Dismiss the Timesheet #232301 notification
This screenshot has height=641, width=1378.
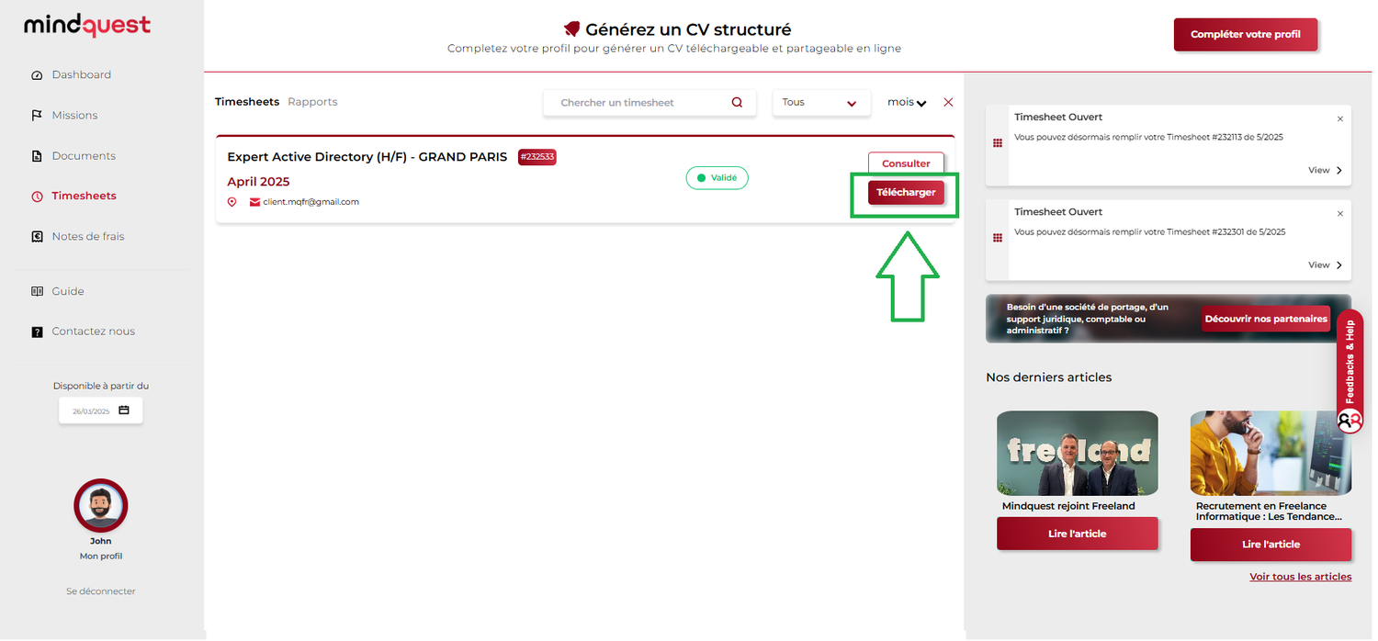[x=1340, y=214]
